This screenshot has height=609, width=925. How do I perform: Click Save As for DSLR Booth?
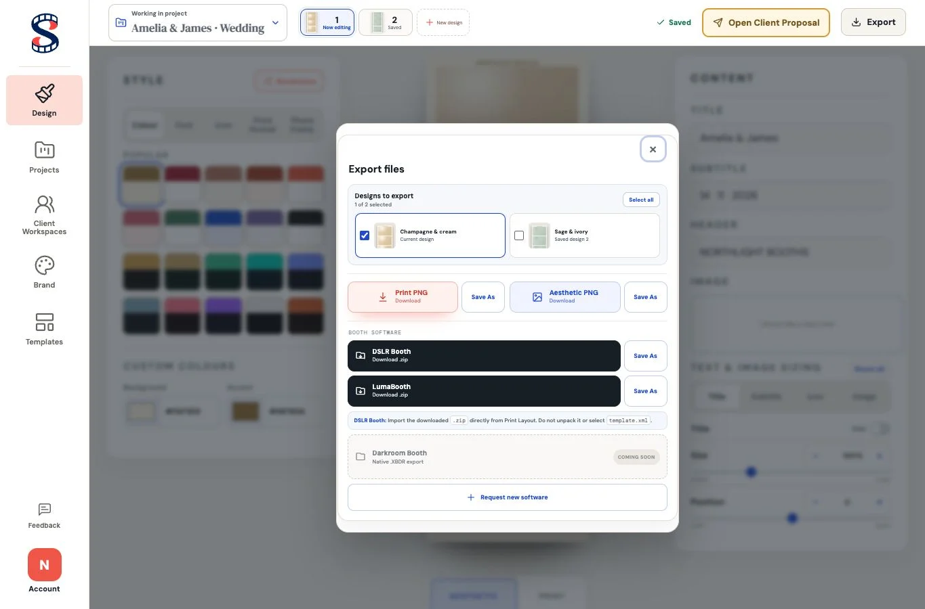645,356
